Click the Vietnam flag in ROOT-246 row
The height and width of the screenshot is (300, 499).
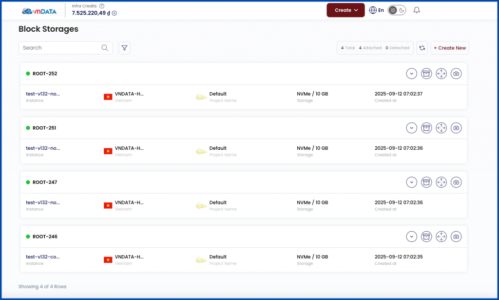(x=108, y=260)
